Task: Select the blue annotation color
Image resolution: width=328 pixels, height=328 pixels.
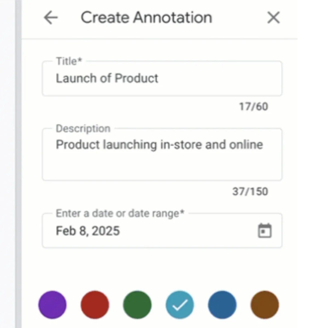Action: 222,304
